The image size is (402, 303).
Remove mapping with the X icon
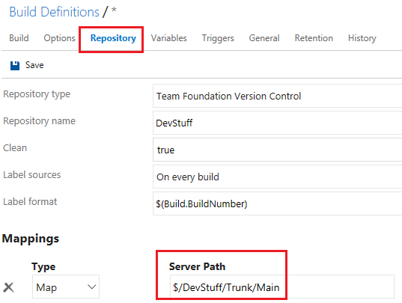pyautogui.click(x=9, y=287)
